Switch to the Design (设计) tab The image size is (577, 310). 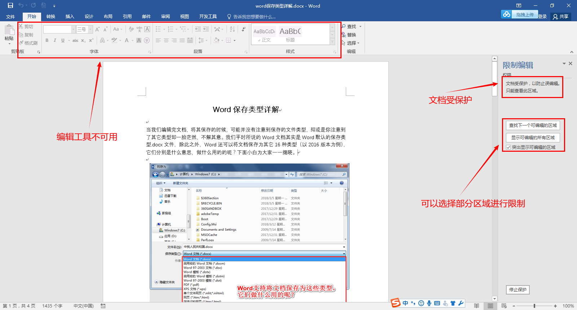tap(89, 17)
